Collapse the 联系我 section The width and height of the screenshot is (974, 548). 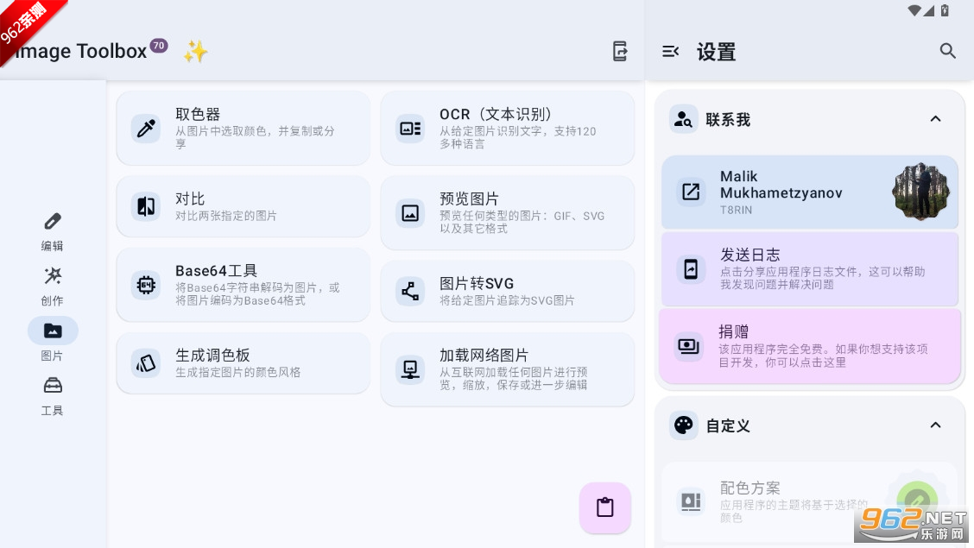click(935, 119)
